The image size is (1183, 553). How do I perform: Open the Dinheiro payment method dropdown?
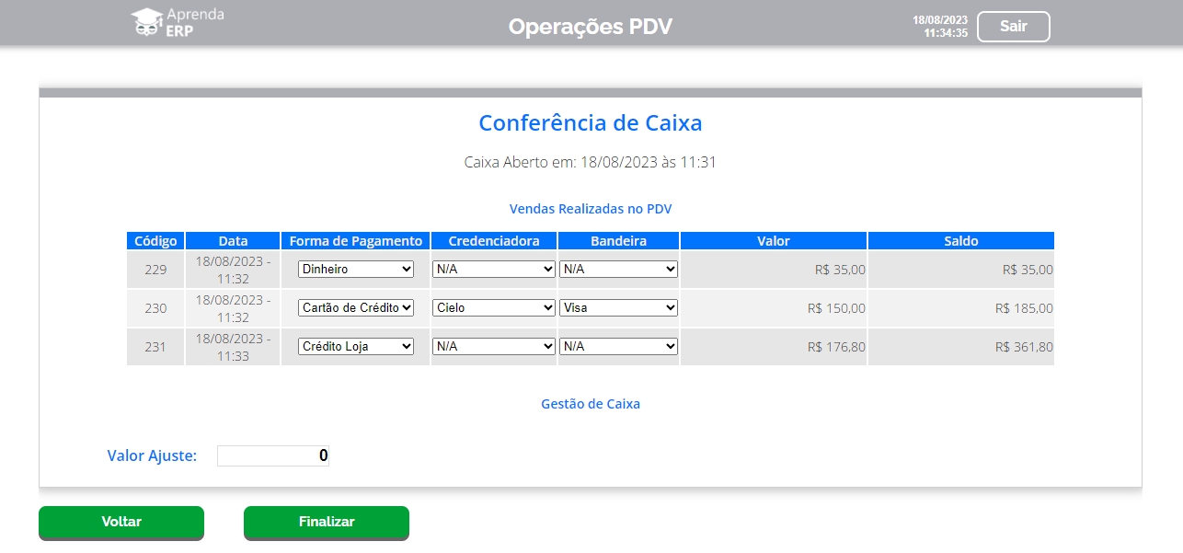point(356,270)
